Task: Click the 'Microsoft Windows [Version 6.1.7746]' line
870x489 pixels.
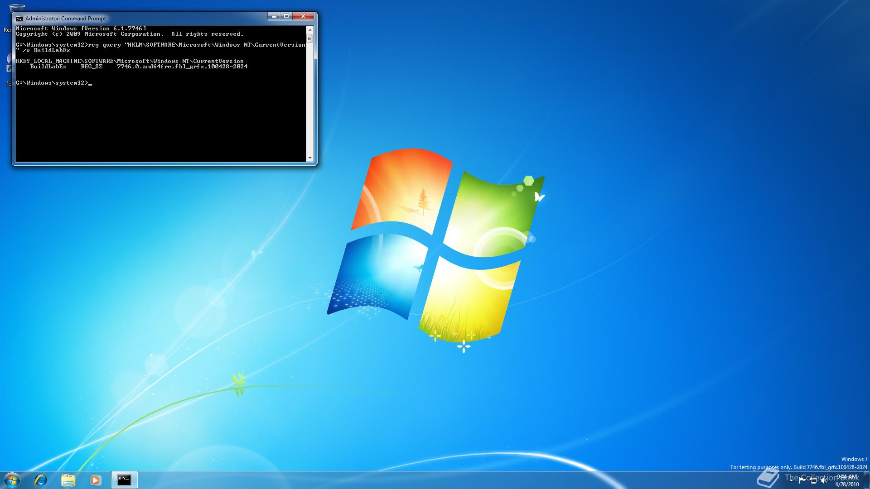Action: click(81, 29)
